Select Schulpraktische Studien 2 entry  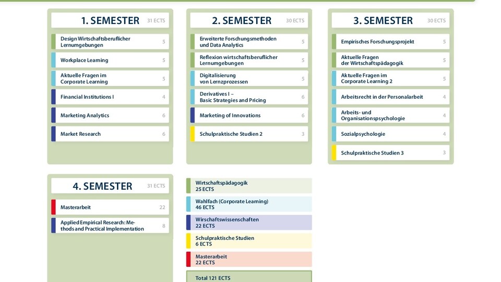tap(249, 134)
